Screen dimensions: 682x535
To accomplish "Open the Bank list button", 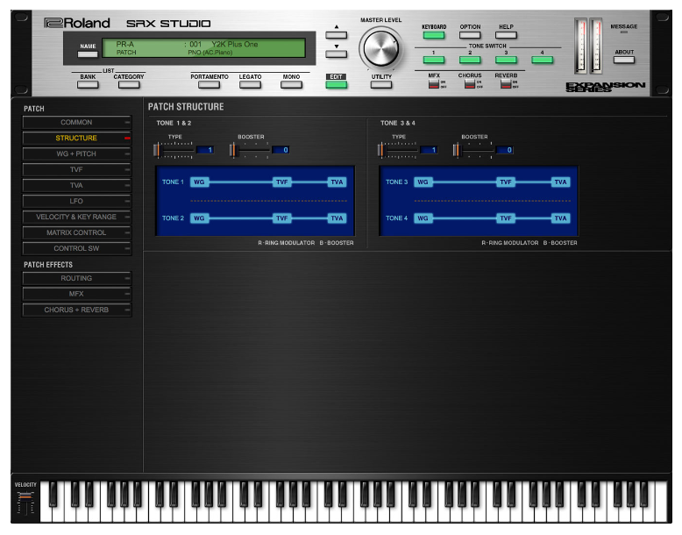I will coord(88,84).
